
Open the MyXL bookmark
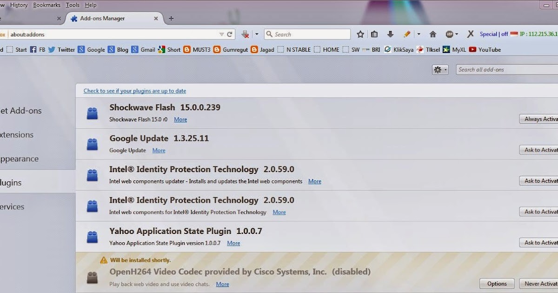(455, 50)
